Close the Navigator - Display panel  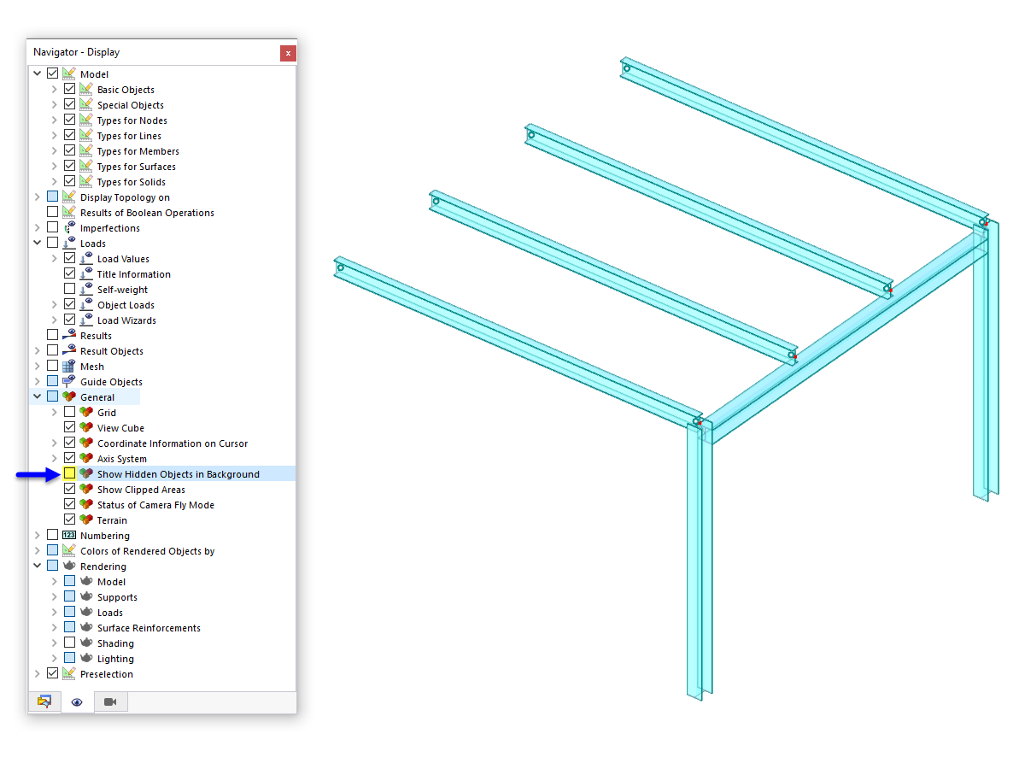click(x=288, y=53)
